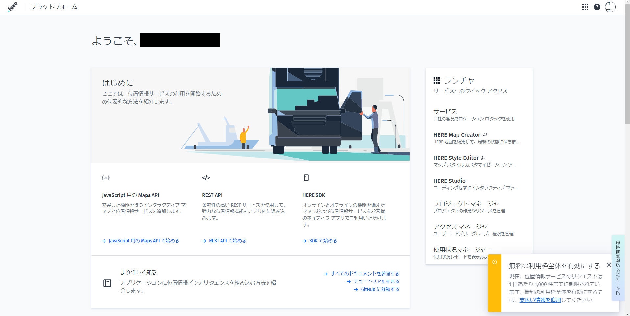Open REST API で始める link
630x316 pixels.
click(228, 241)
